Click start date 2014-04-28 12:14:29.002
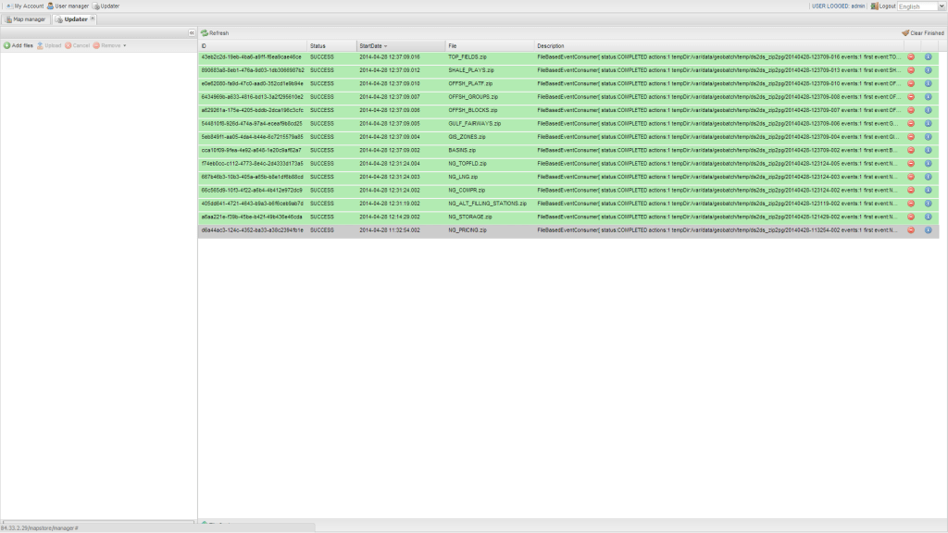 point(390,217)
